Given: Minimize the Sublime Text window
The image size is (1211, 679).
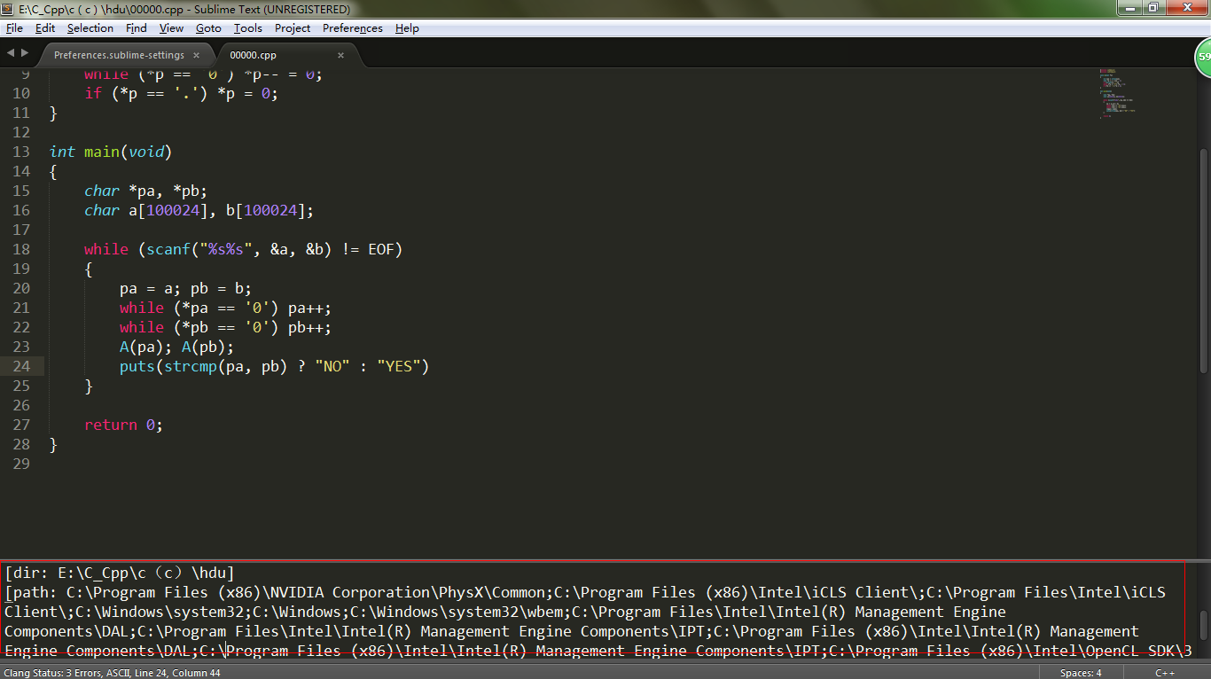Looking at the screenshot, I should point(1128,8).
